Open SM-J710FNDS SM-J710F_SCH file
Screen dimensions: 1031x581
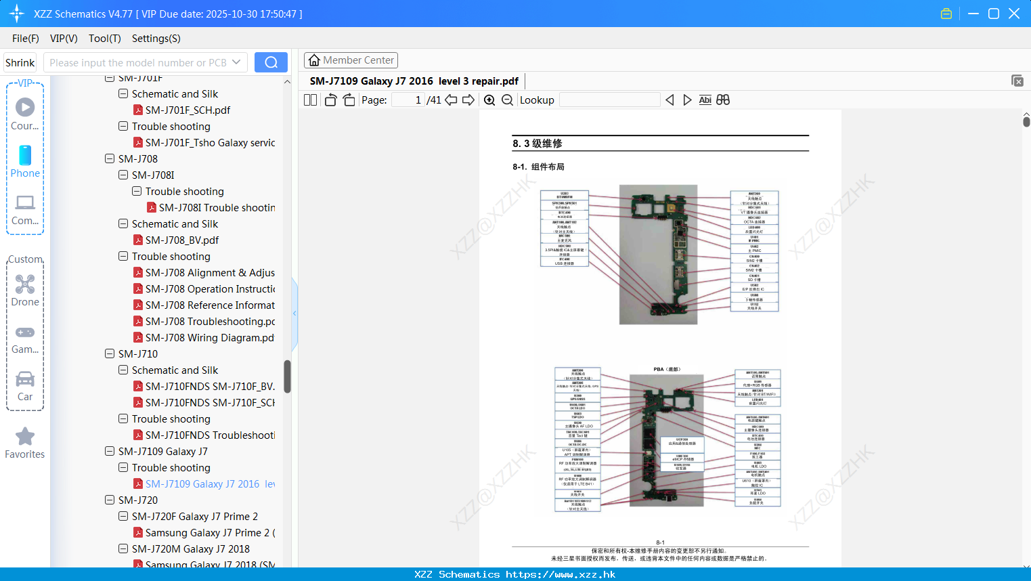(x=210, y=402)
